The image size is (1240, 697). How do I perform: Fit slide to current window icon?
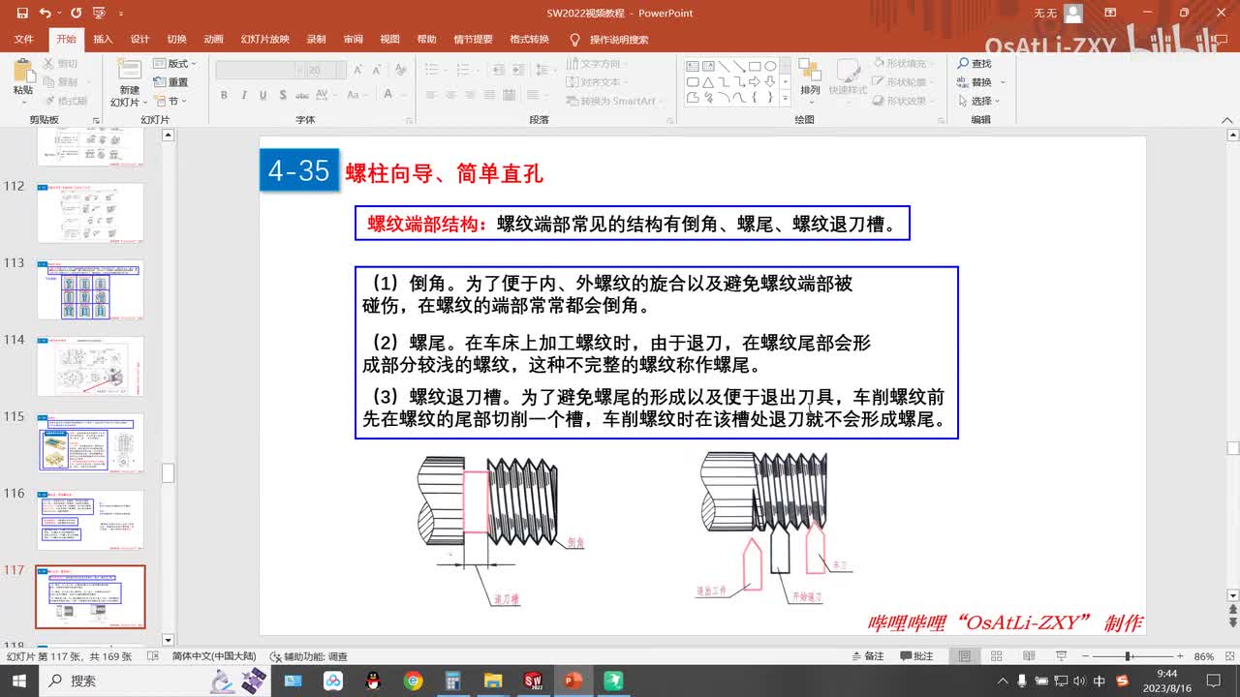click(1228, 656)
